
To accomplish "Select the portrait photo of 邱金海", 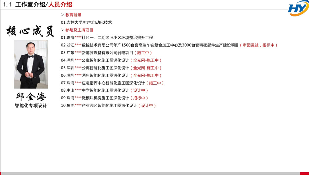I will [31, 64].
